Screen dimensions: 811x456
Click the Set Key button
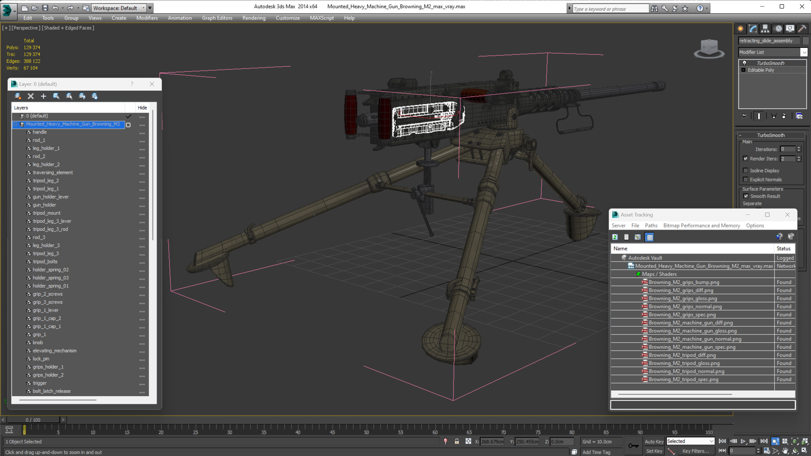point(654,451)
